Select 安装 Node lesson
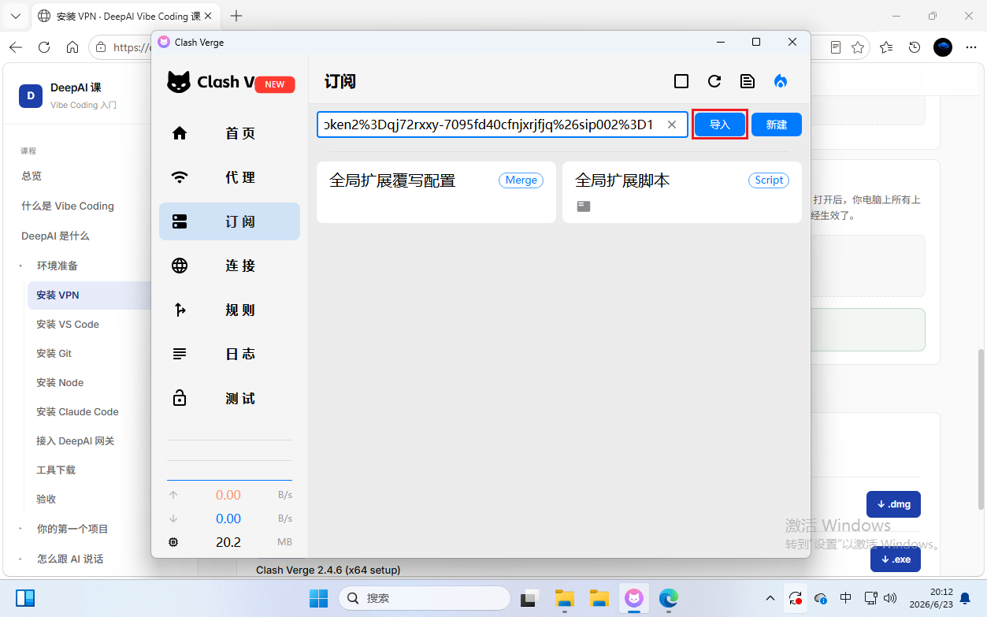 pyautogui.click(x=60, y=382)
